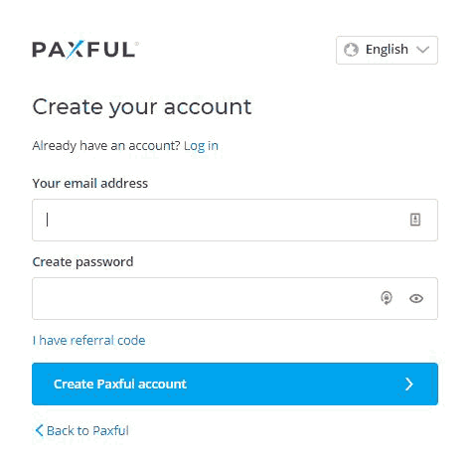Click the globe icon beside English
471x464 pixels.
click(351, 50)
